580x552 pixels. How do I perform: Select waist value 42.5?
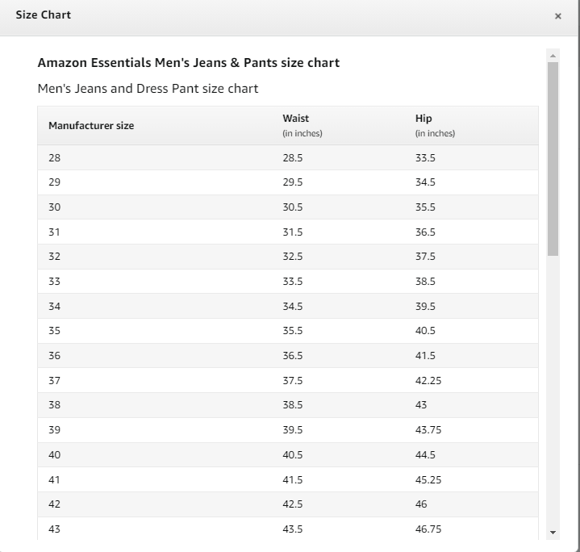pyautogui.click(x=293, y=504)
